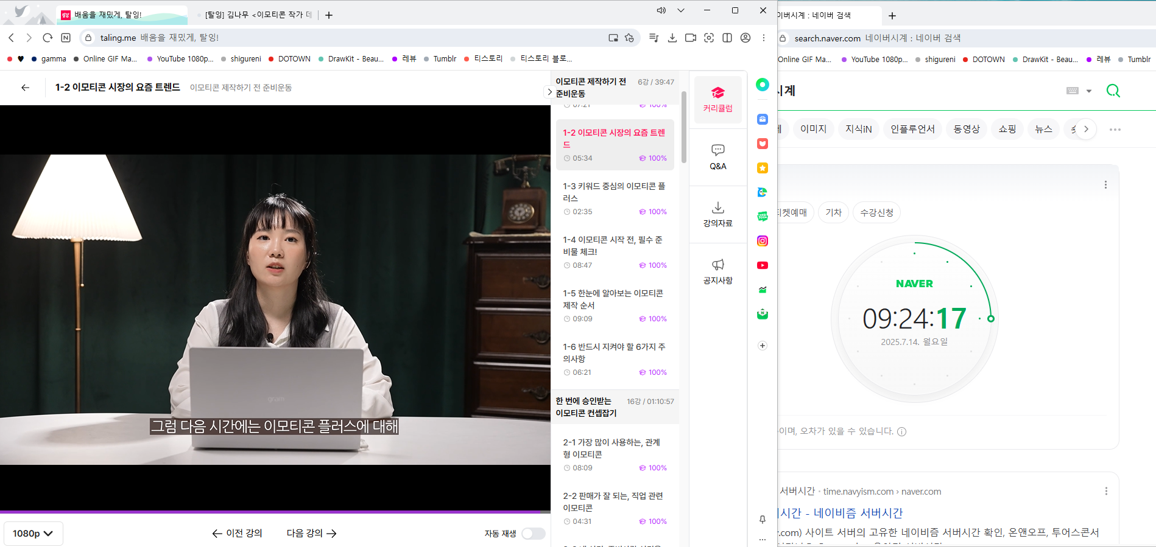The image size is (1156, 547).
Task: Open the Naver Webtoon sidebar icon
Action: (x=763, y=217)
